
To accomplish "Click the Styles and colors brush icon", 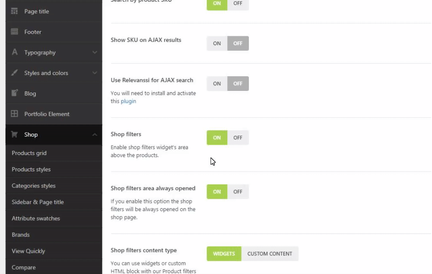I will 14,73.
